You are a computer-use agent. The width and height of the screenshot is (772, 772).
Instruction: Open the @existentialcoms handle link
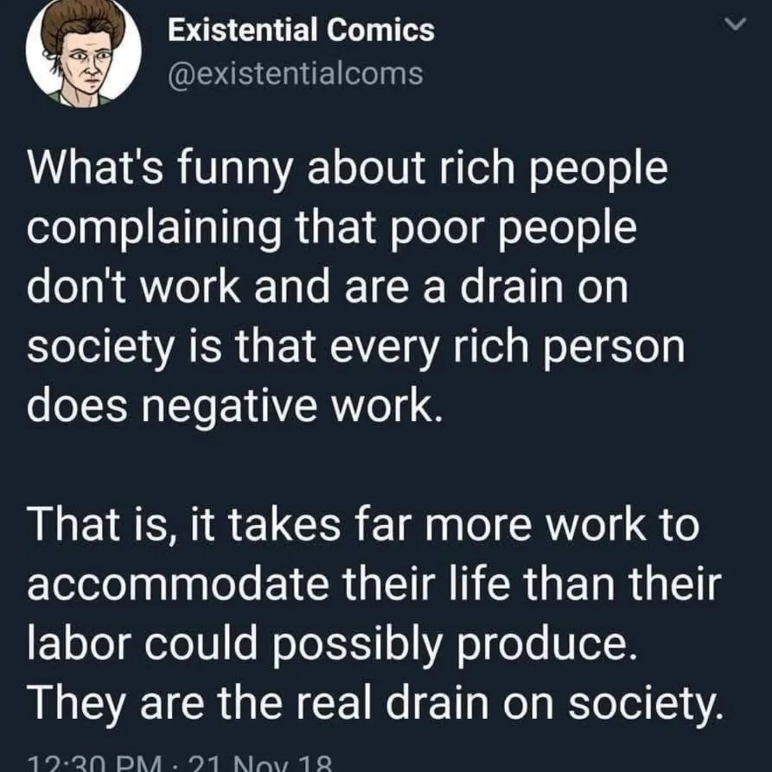point(295,73)
